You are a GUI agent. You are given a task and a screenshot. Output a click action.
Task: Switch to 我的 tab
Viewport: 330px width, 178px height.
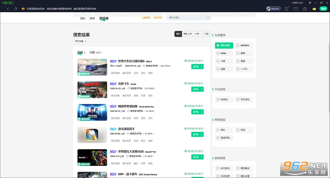83,19
